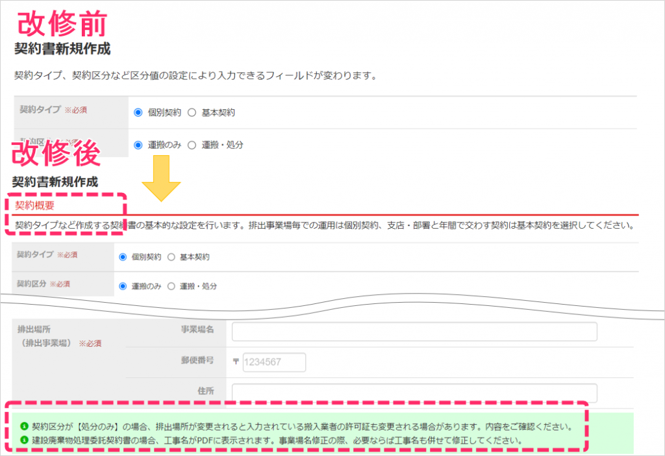
Task: Click the info icon beside the 建設廃棄物処理委託契約書 note
Action: tap(25, 440)
